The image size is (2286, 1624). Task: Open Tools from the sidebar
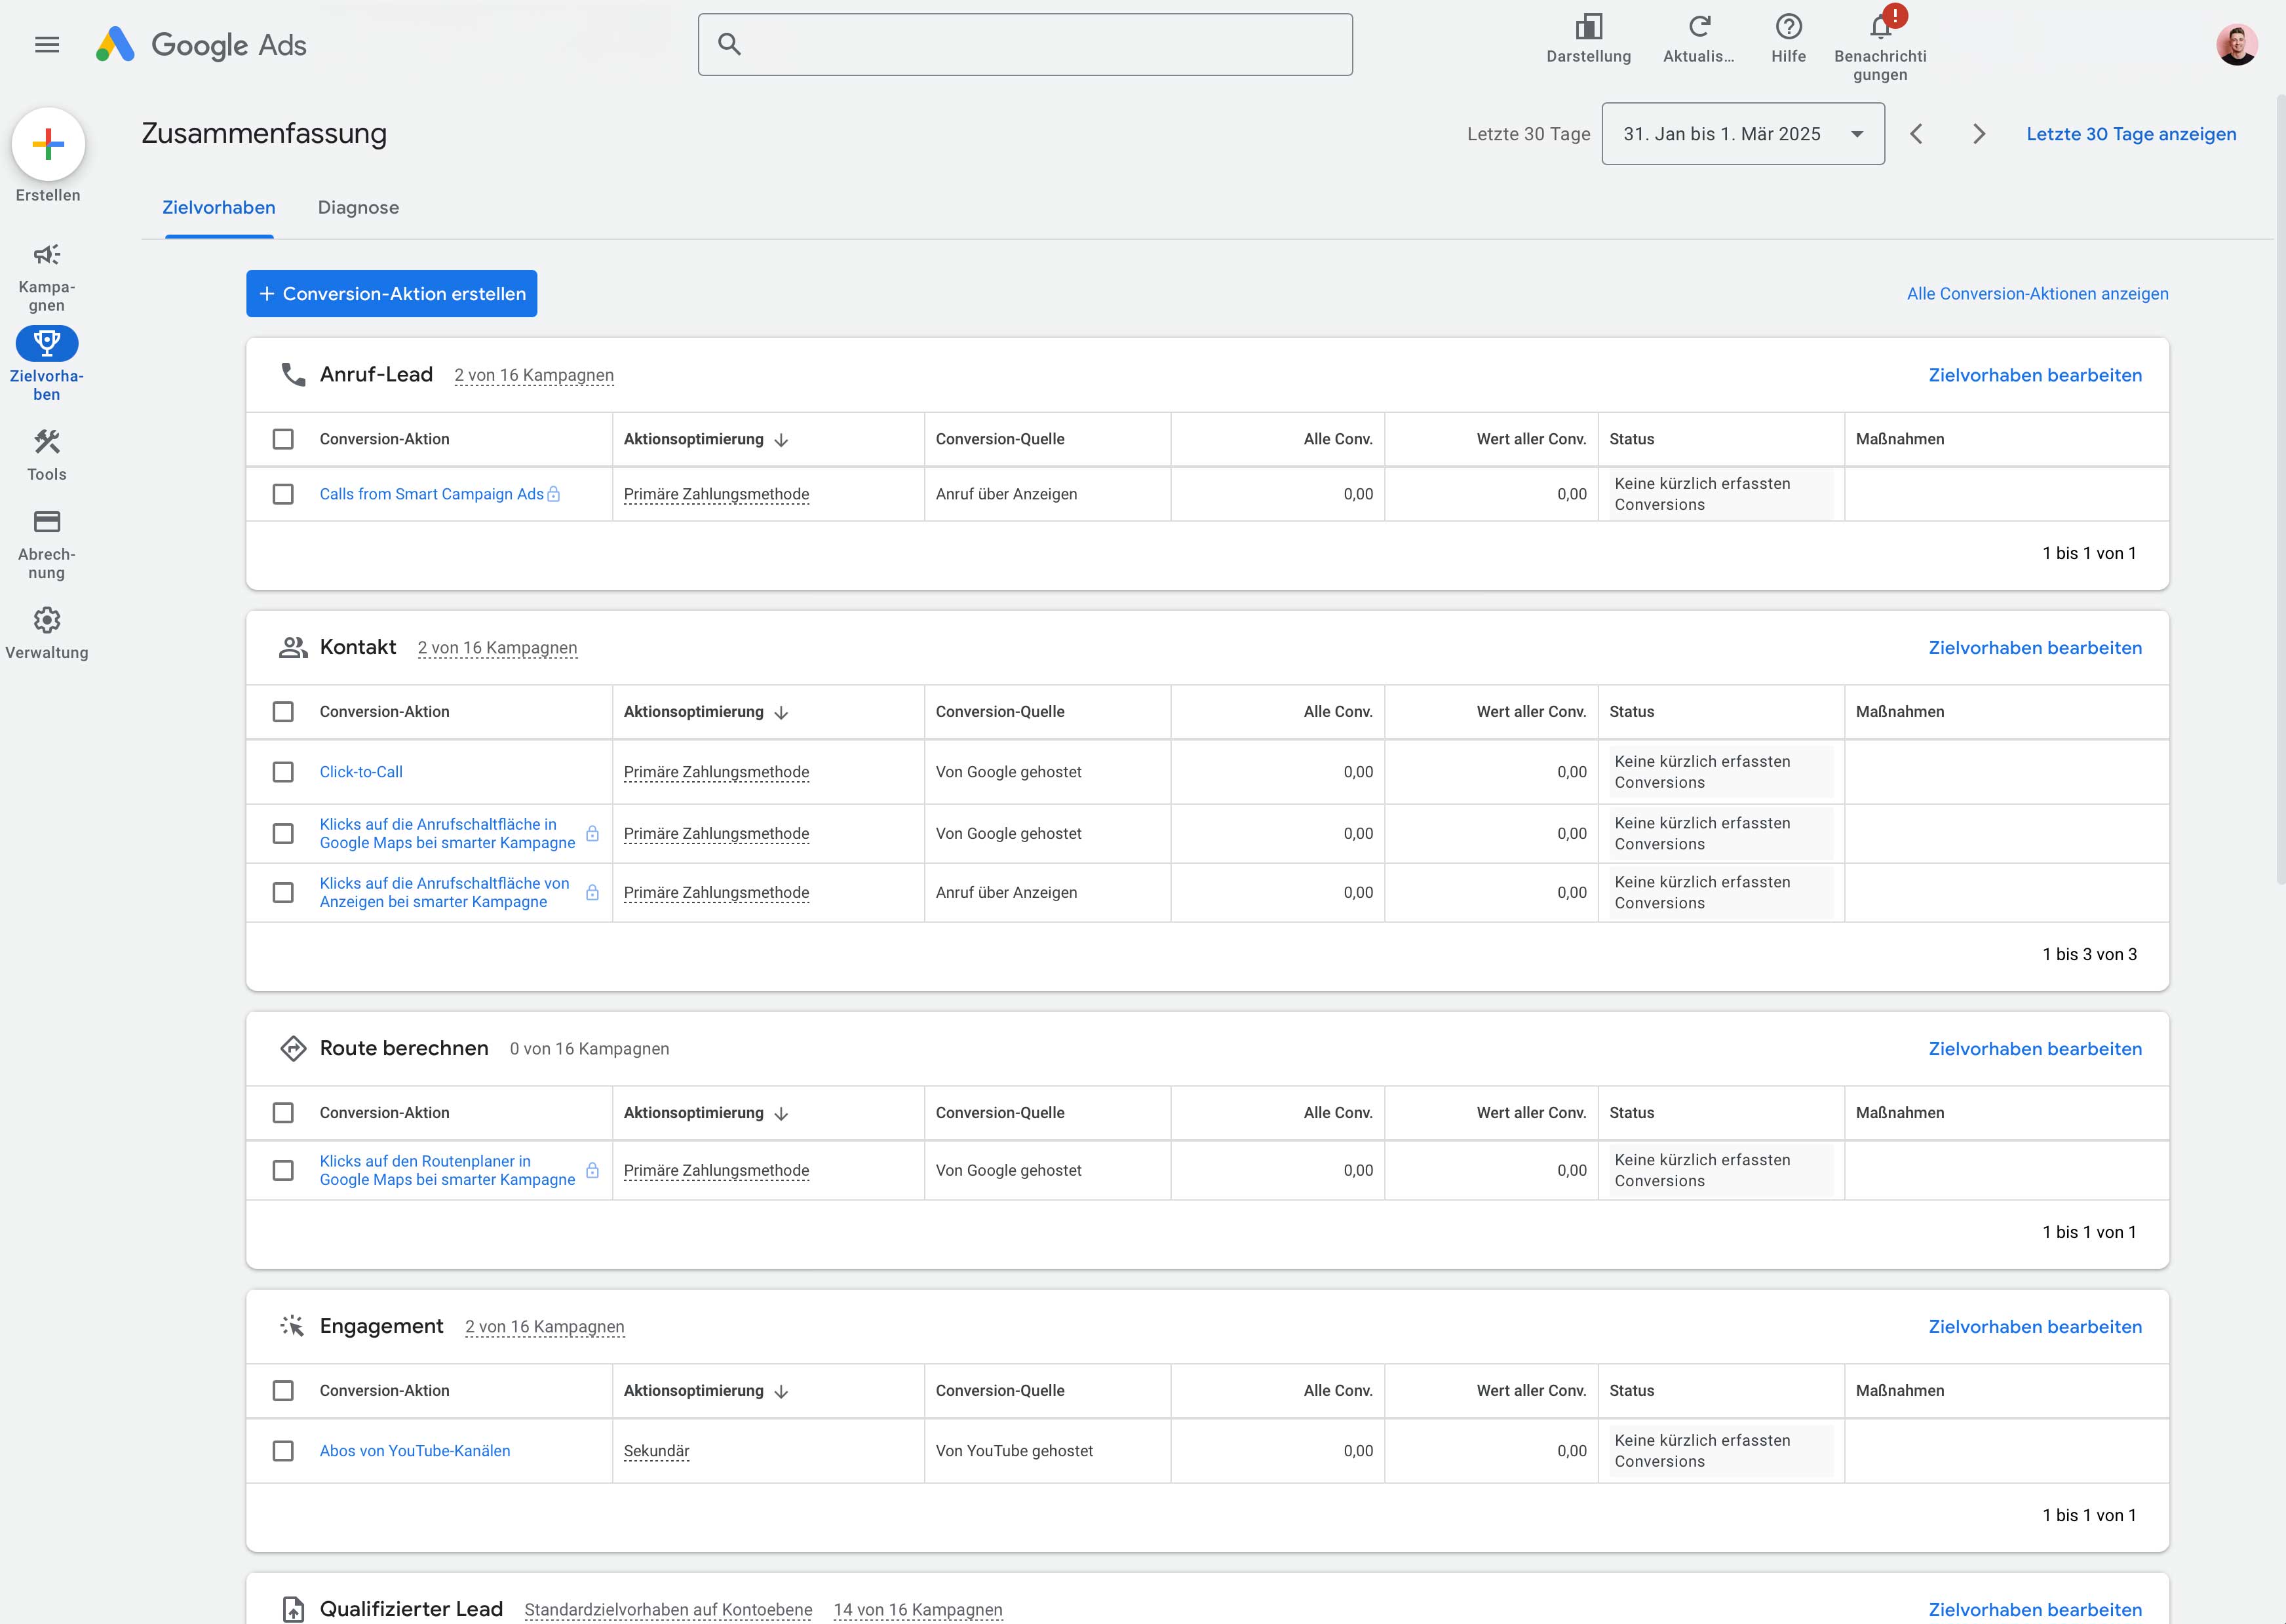(x=47, y=442)
